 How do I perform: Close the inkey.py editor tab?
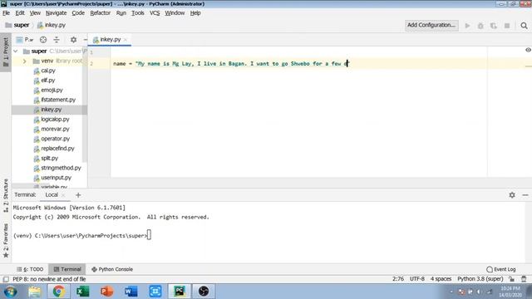126,40
